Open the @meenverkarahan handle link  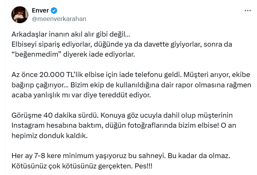point(59,19)
